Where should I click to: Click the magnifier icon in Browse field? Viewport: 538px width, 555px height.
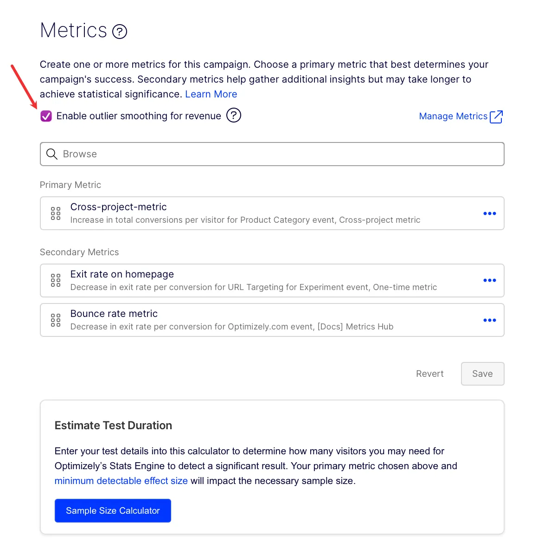point(51,154)
